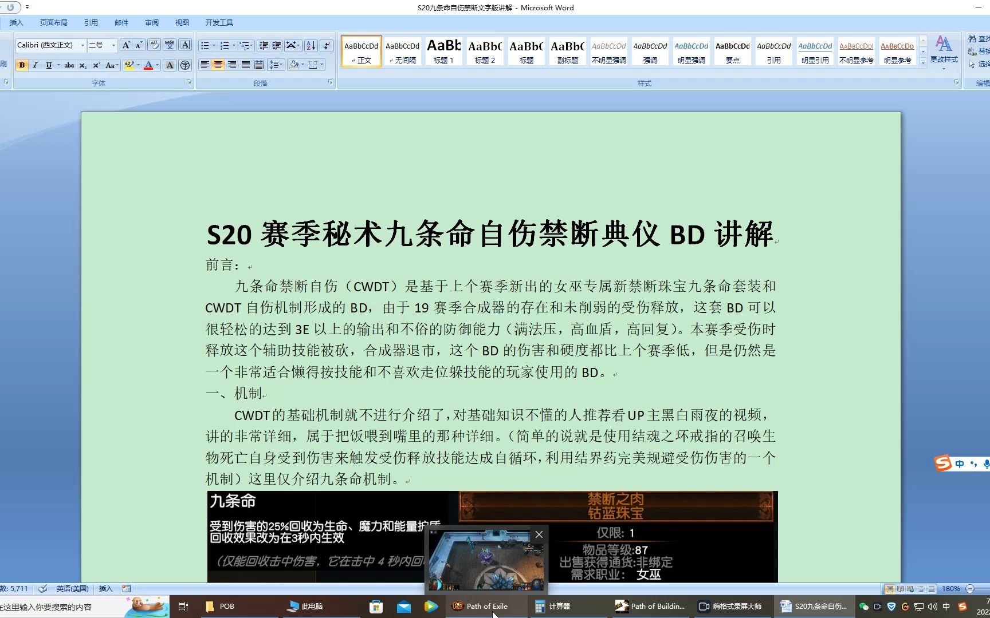
Task: Clear formatting eraser icon
Action: pyautogui.click(x=154, y=45)
